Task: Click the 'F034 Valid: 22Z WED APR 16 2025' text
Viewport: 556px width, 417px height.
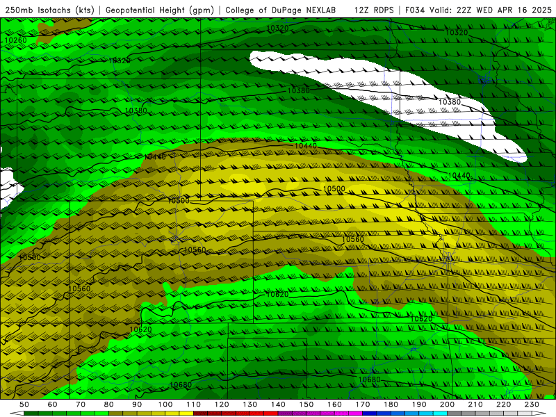Action: 478,10
